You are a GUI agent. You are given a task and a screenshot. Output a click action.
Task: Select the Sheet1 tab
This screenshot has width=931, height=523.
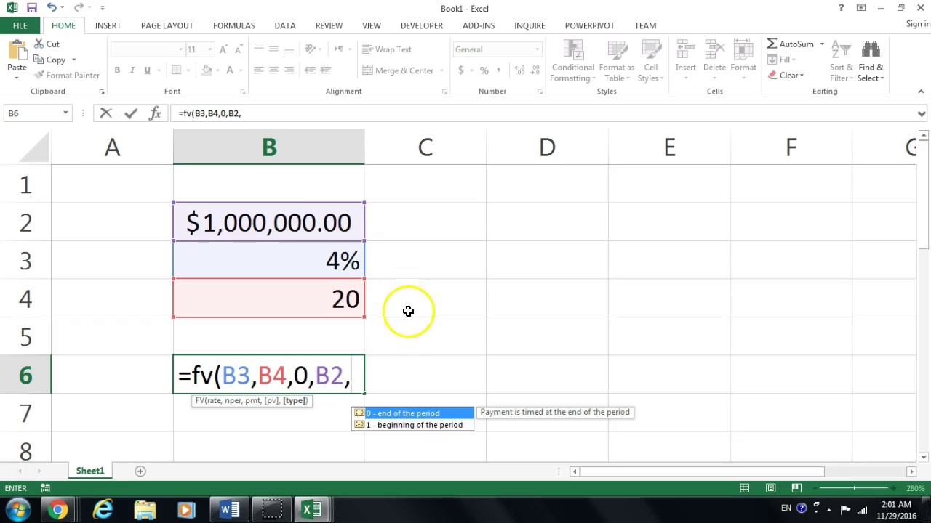pyautogui.click(x=90, y=471)
